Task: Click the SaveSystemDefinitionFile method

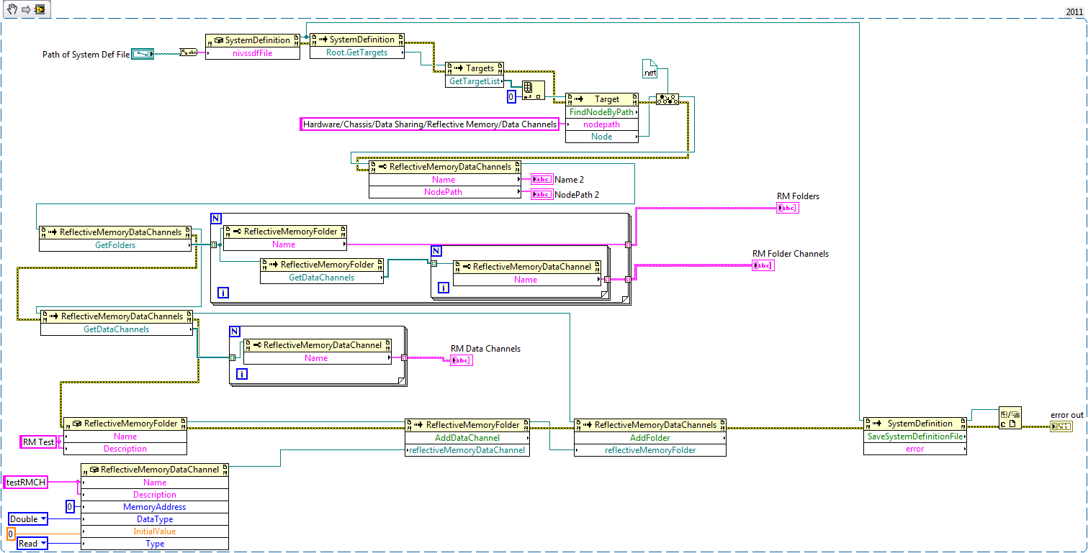Action: [x=915, y=437]
